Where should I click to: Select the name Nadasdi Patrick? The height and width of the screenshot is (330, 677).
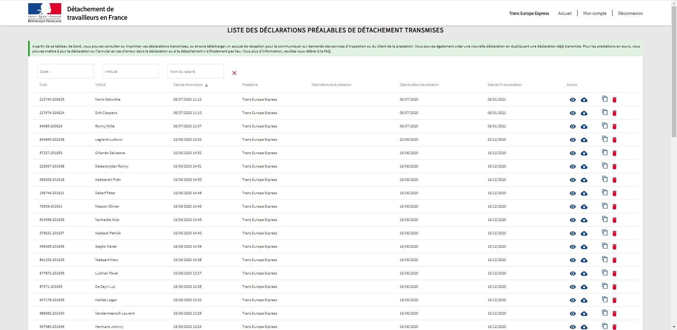pyautogui.click(x=108, y=233)
